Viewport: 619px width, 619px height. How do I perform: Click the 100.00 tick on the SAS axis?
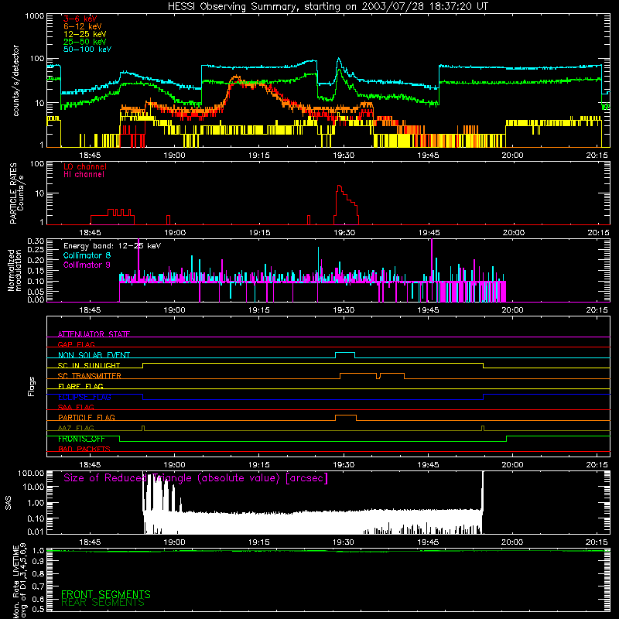[x=31, y=474]
